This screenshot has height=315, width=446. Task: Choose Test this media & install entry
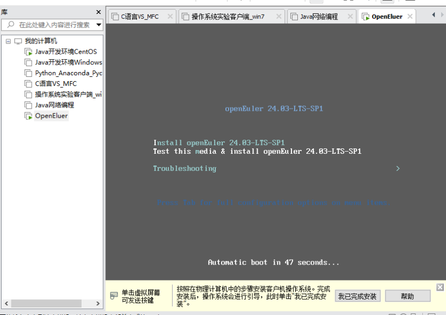coord(257,151)
